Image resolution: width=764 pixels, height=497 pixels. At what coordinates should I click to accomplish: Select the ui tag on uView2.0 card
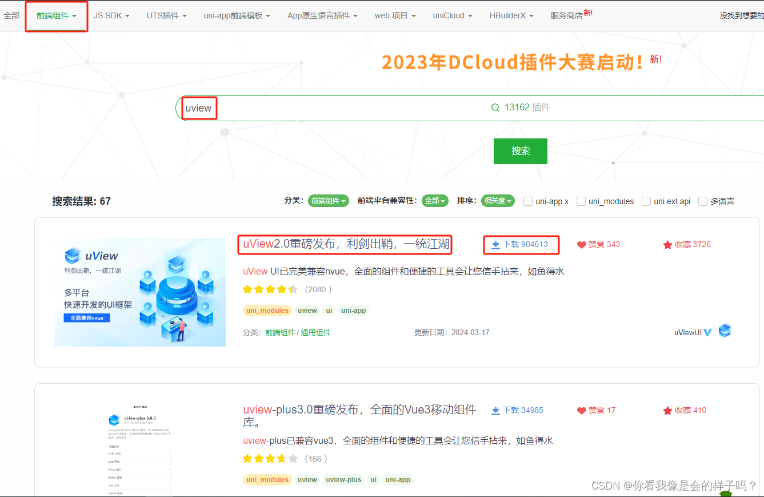point(329,311)
